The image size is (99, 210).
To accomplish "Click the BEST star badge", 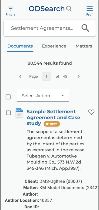I will 52,124.
